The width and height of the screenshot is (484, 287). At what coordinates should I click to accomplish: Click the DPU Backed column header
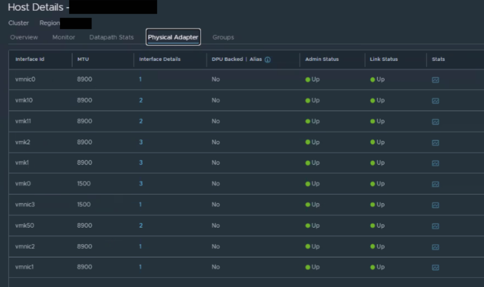(227, 59)
